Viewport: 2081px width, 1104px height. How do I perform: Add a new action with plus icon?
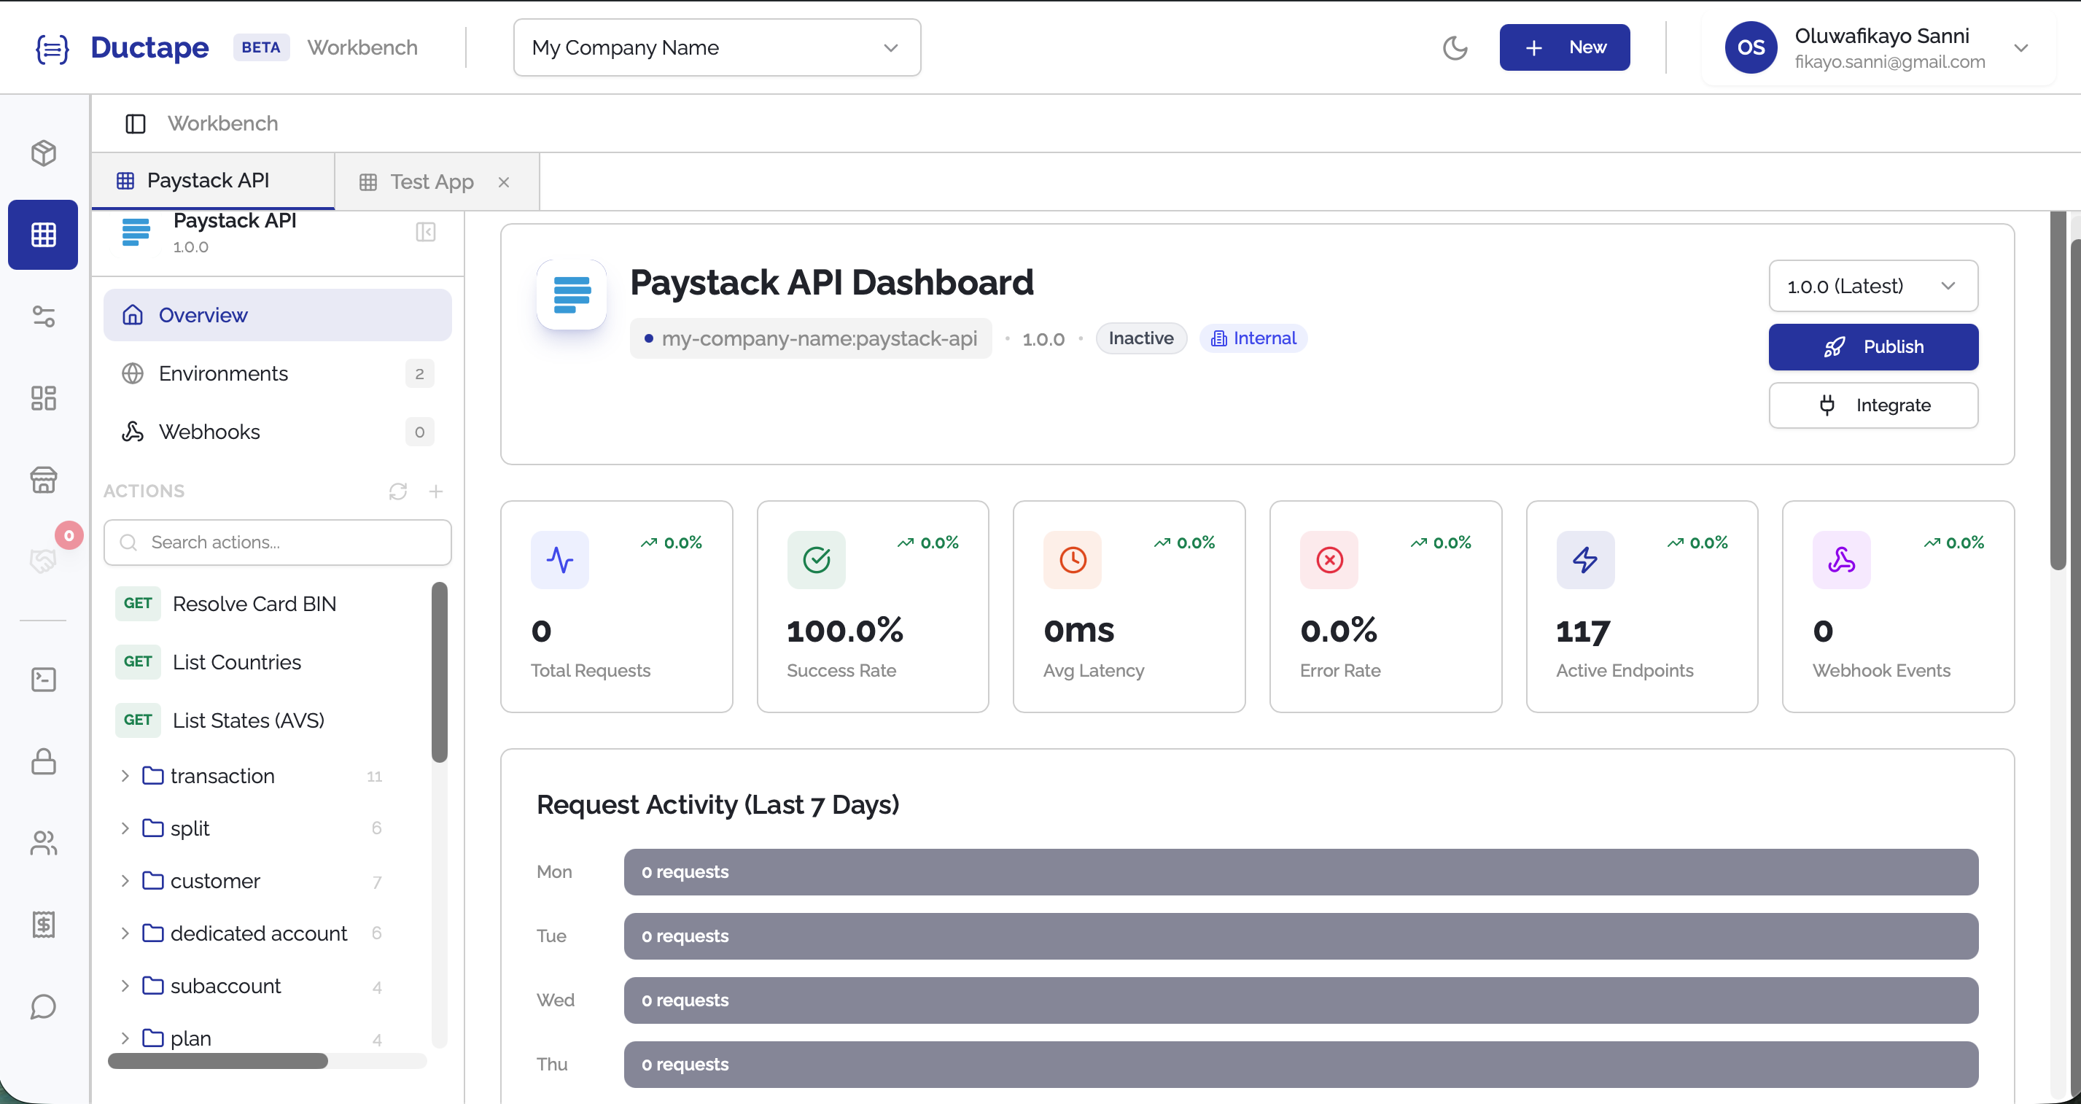click(x=435, y=491)
